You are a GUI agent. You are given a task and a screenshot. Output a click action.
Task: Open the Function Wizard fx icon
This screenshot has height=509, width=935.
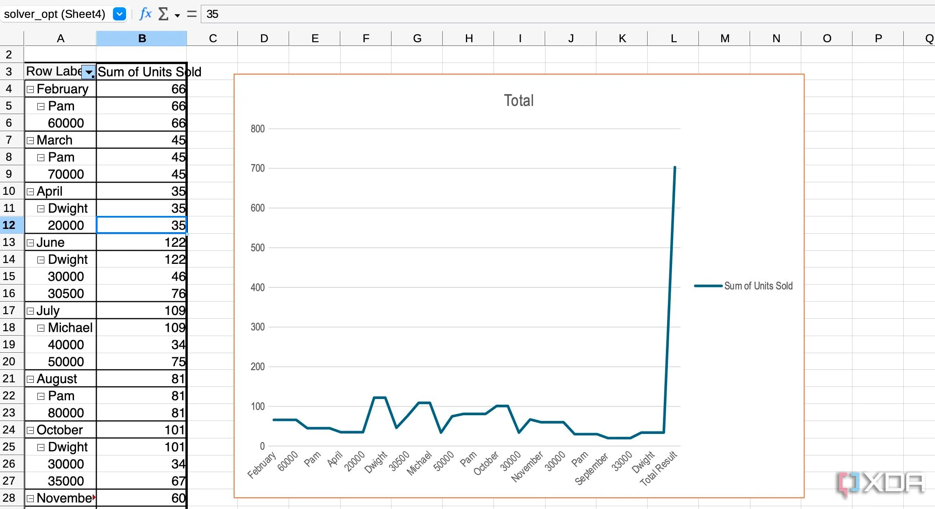145,14
